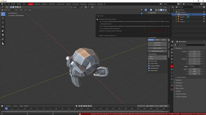206x115 pixels.
Task: Select the Scale tool
Action: click(3, 31)
